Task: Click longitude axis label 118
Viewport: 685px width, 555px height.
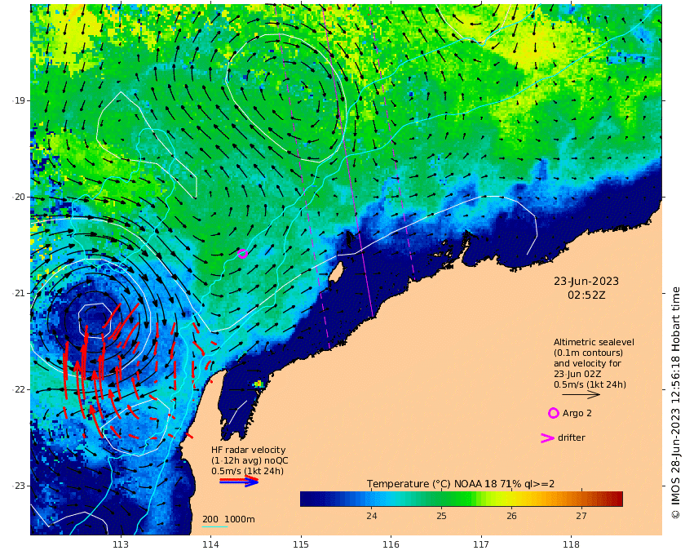Action: (571, 544)
